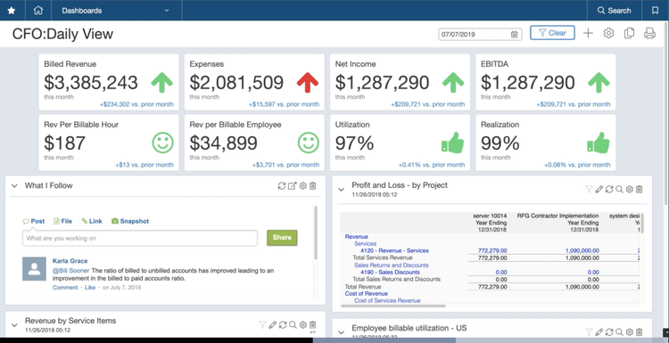
Task: Click 1,090,000.00 value for 4120 row
Action: [x=582, y=251]
